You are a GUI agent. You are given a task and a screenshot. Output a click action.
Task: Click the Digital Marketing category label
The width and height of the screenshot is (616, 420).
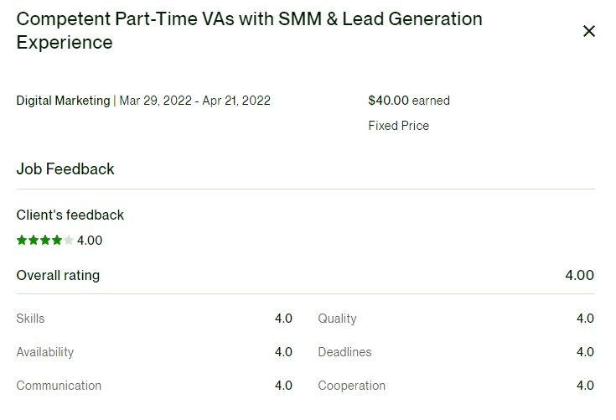(x=63, y=101)
